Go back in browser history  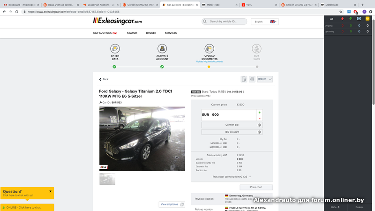pyautogui.click(x=4, y=12)
